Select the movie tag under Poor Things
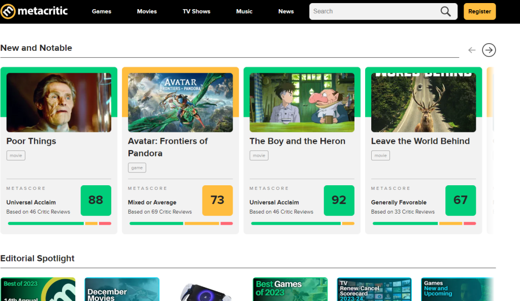This screenshot has height=301, width=520. tap(15, 155)
